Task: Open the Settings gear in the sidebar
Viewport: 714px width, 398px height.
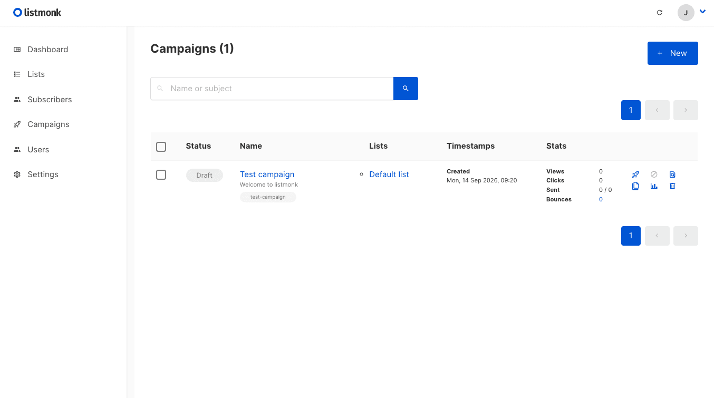Action: pos(17,174)
